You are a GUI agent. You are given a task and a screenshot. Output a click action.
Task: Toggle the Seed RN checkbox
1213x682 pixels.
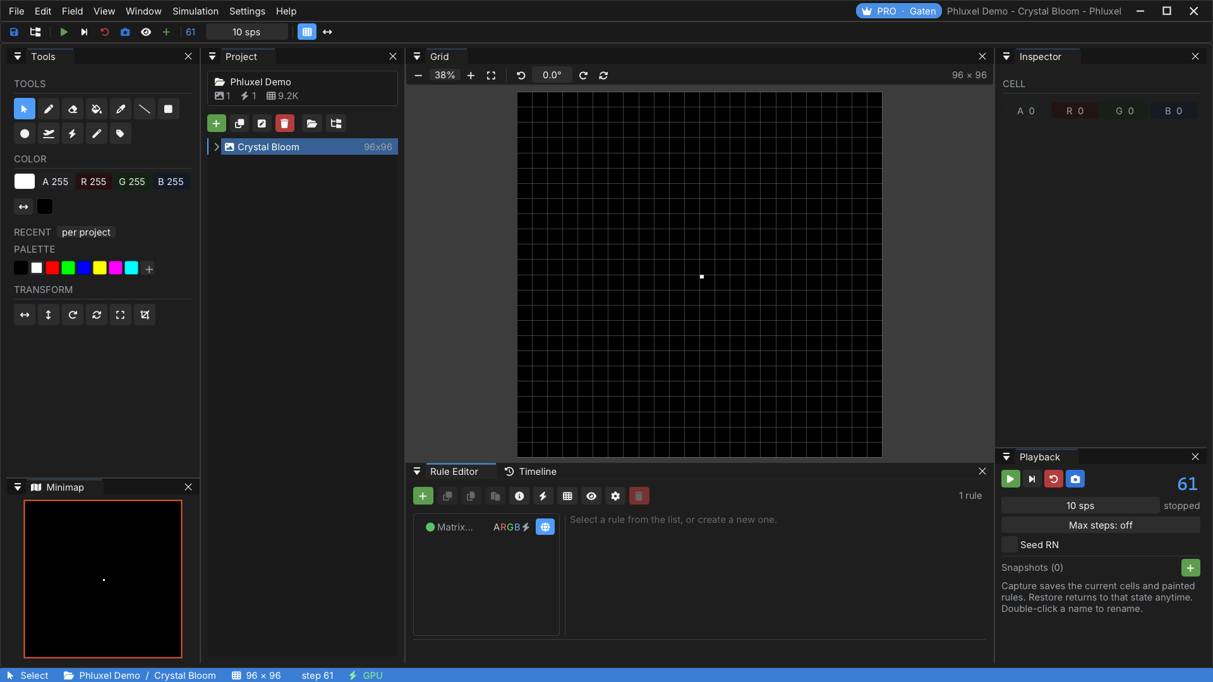(x=1010, y=545)
